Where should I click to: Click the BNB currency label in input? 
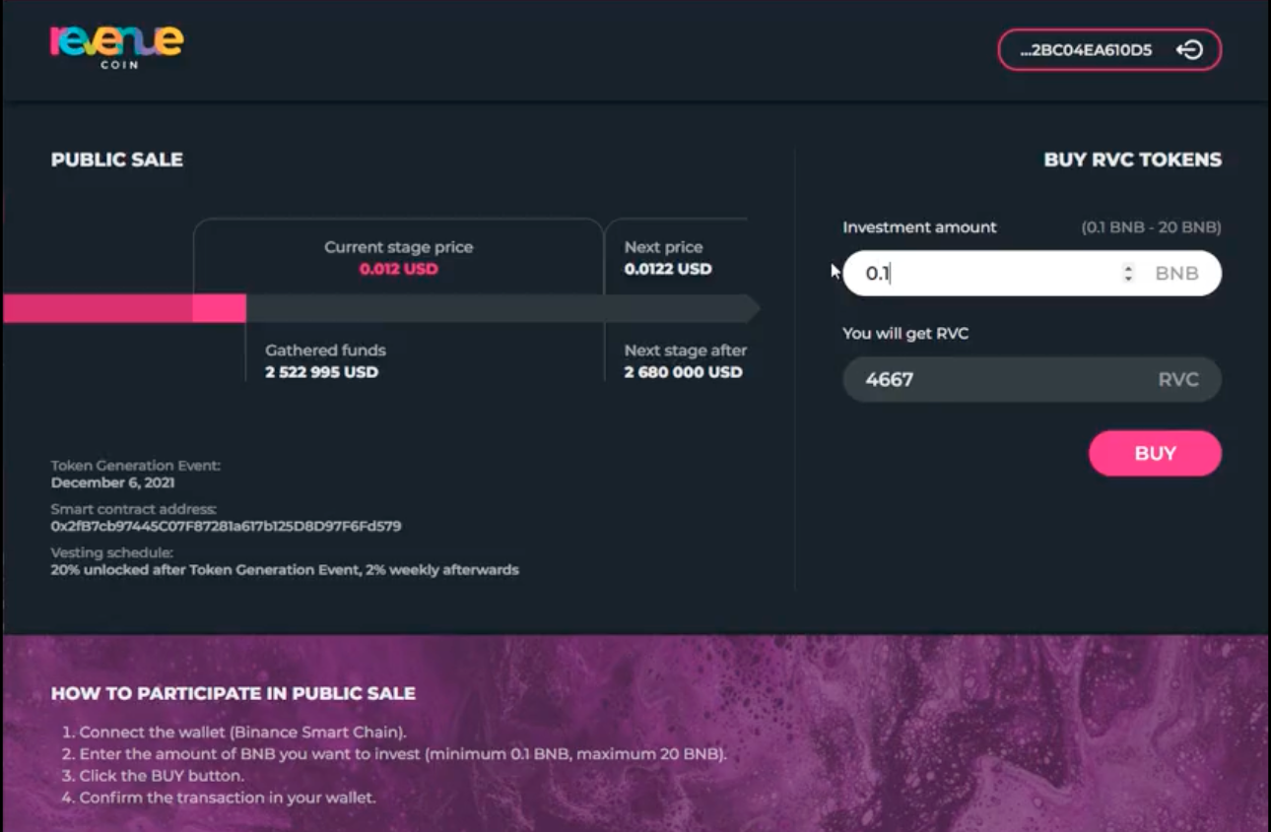click(x=1176, y=274)
